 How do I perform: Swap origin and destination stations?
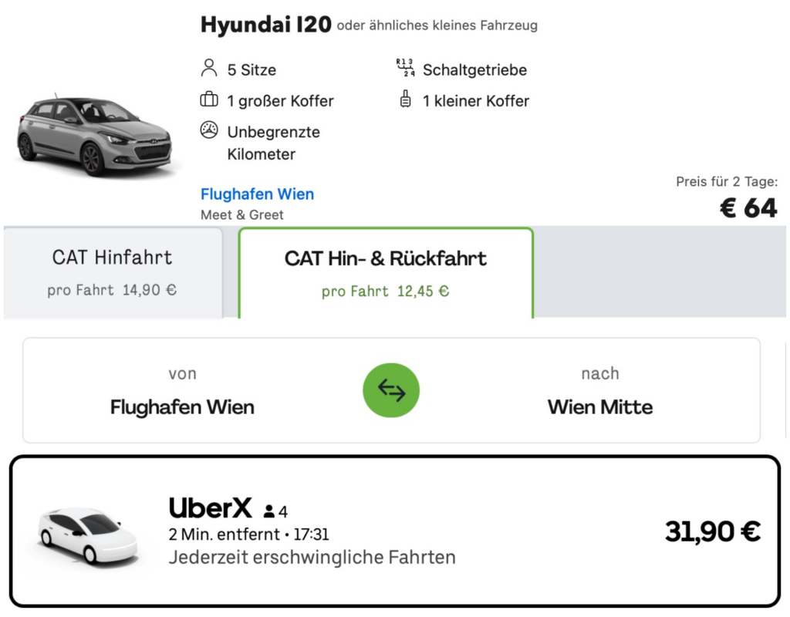[x=391, y=391]
